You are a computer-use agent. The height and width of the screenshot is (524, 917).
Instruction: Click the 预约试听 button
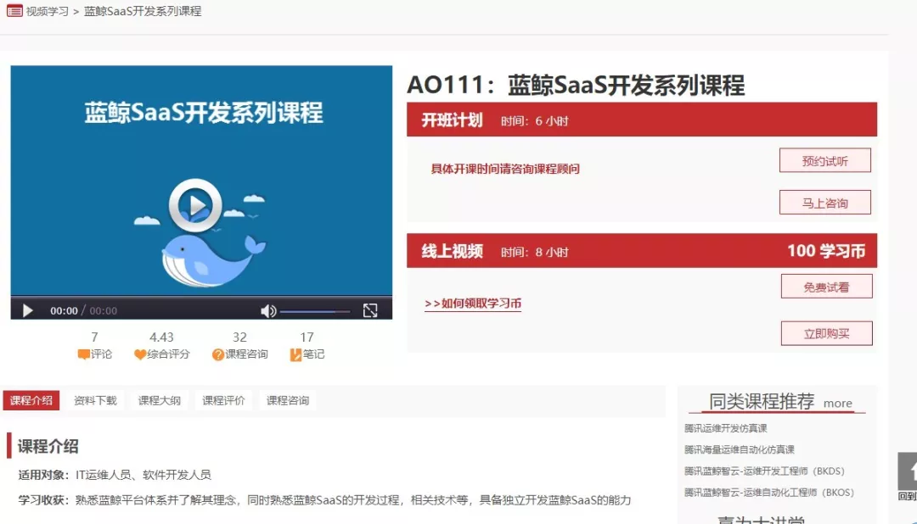[x=825, y=160]
